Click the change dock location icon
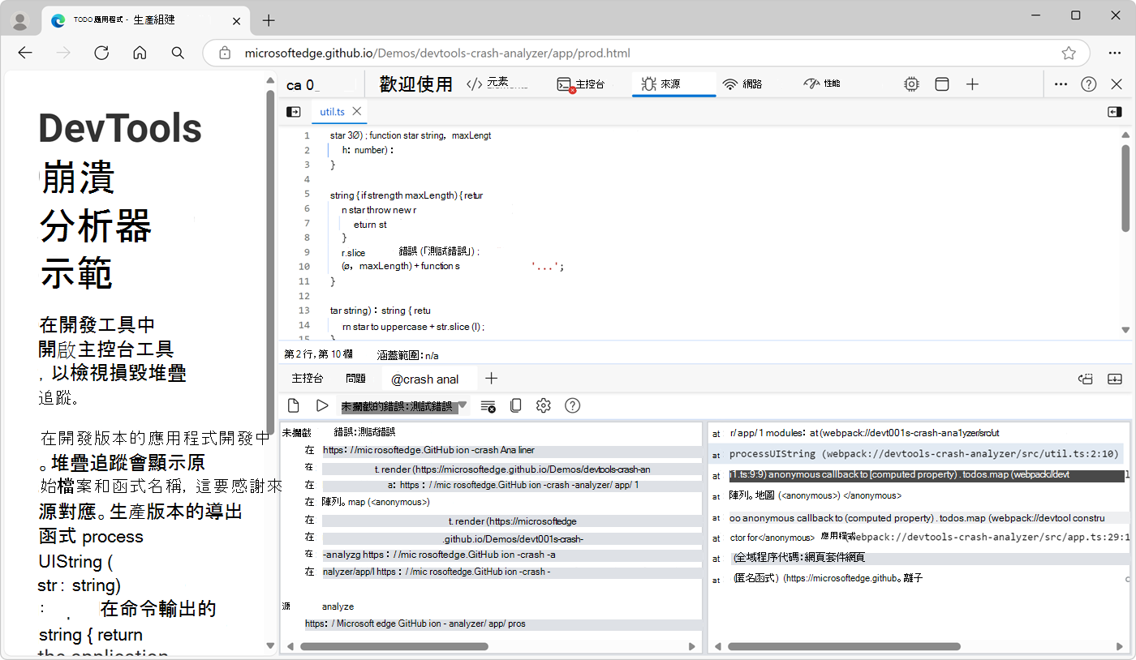 coord(941,84)
